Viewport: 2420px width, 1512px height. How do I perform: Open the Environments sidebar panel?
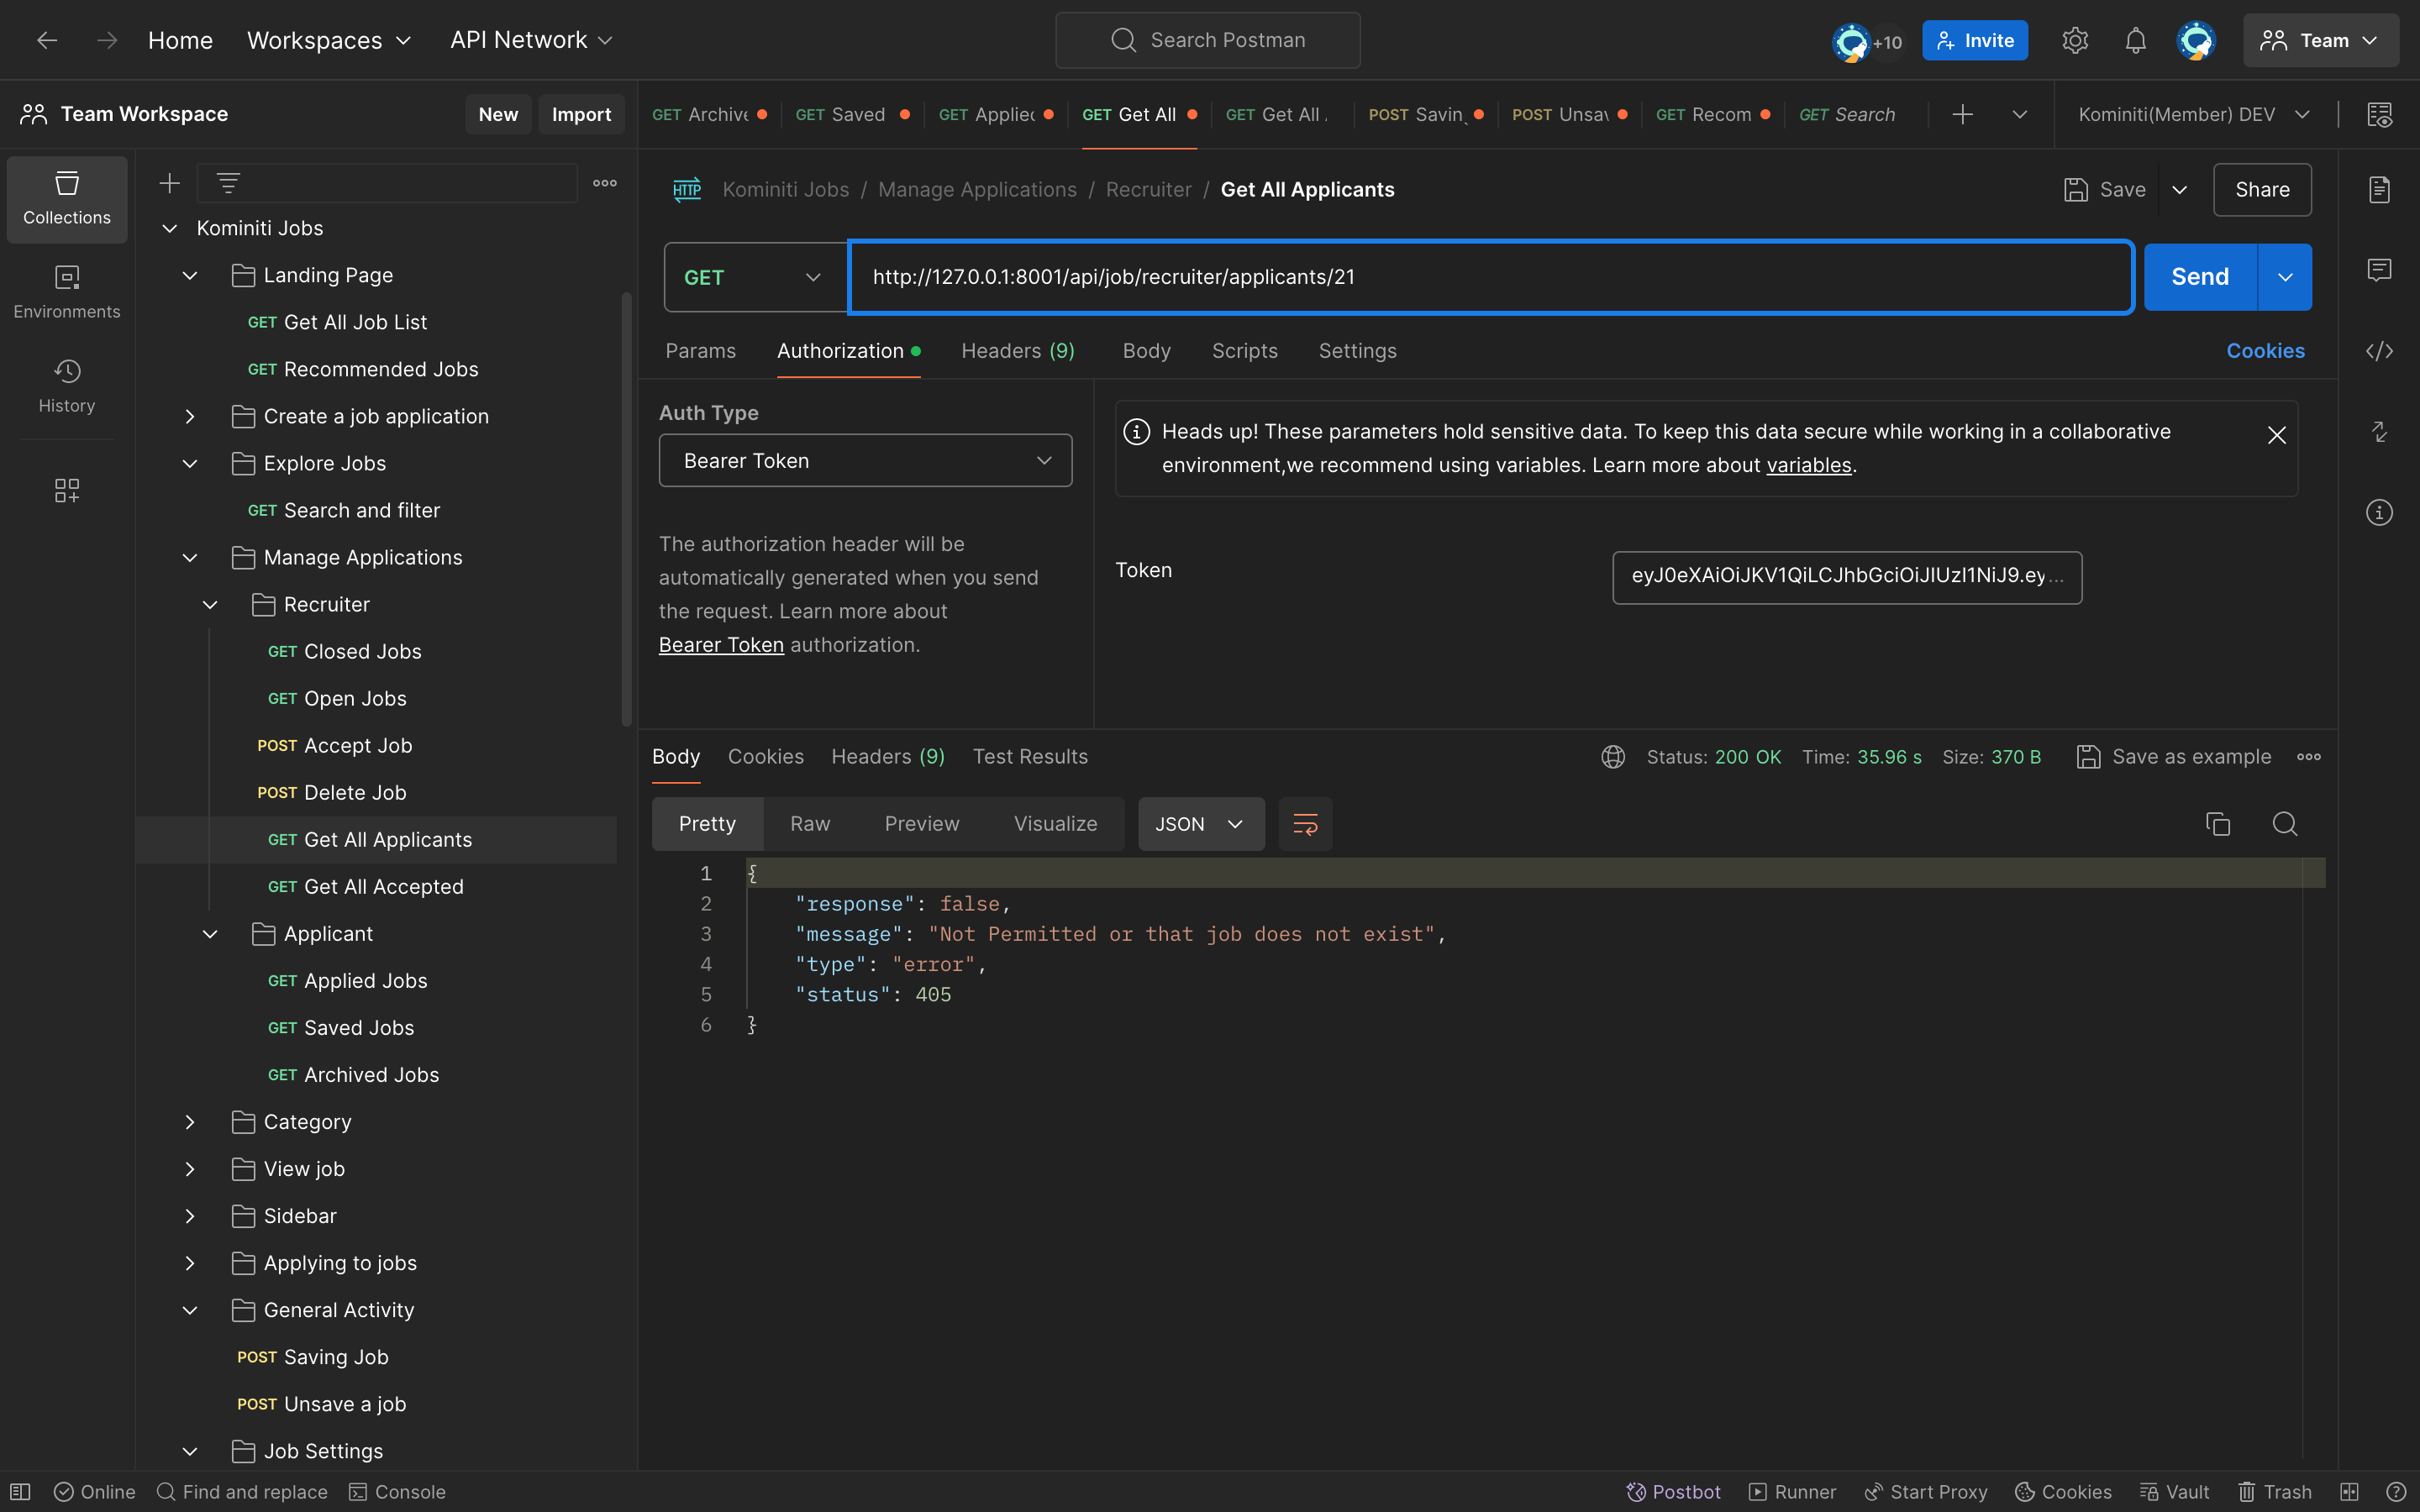[66, 291]
